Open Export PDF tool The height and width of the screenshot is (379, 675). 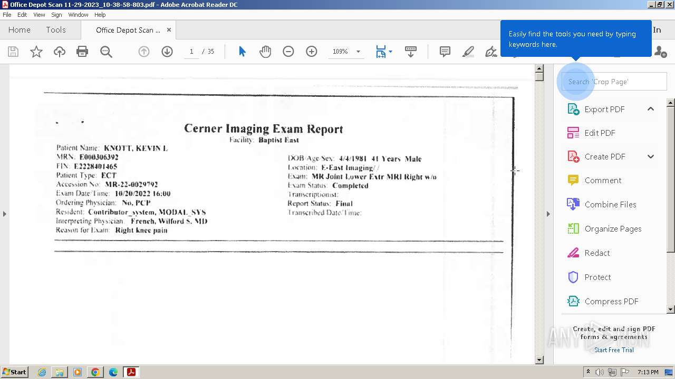click(604, 109)
